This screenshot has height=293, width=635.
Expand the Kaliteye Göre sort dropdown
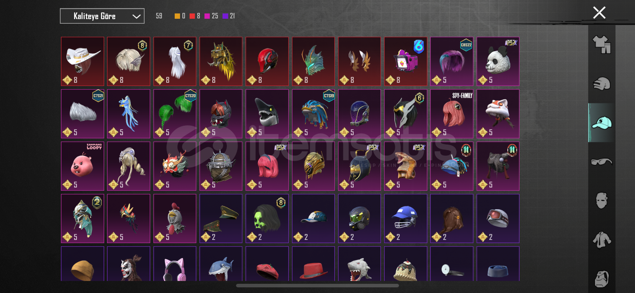pyautogui.click(x=102, y=16)
